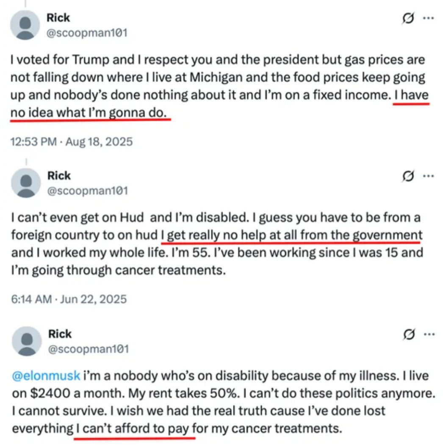Click @scoopman101 handle on the gas prices tweet
The image size is (443, 445).
pyautogui.click(x=87, y=32)
